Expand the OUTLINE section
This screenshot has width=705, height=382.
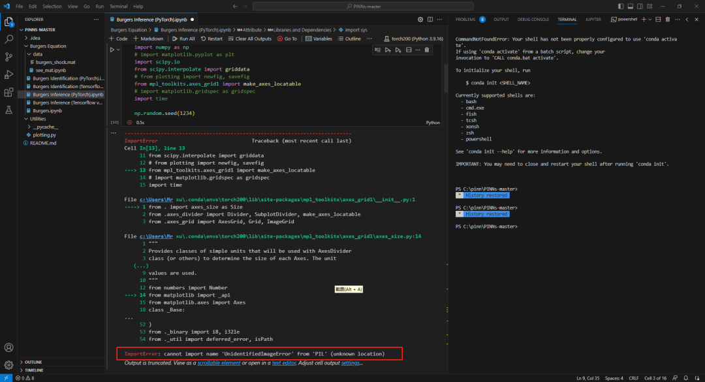pos(33,362)
